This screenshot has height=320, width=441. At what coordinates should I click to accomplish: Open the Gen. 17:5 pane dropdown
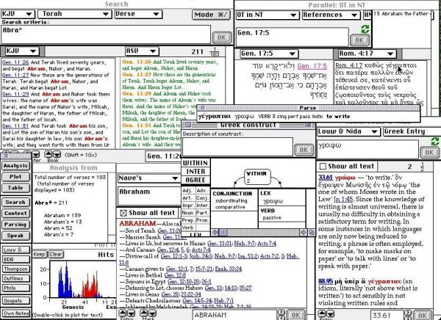click(269, 54)
